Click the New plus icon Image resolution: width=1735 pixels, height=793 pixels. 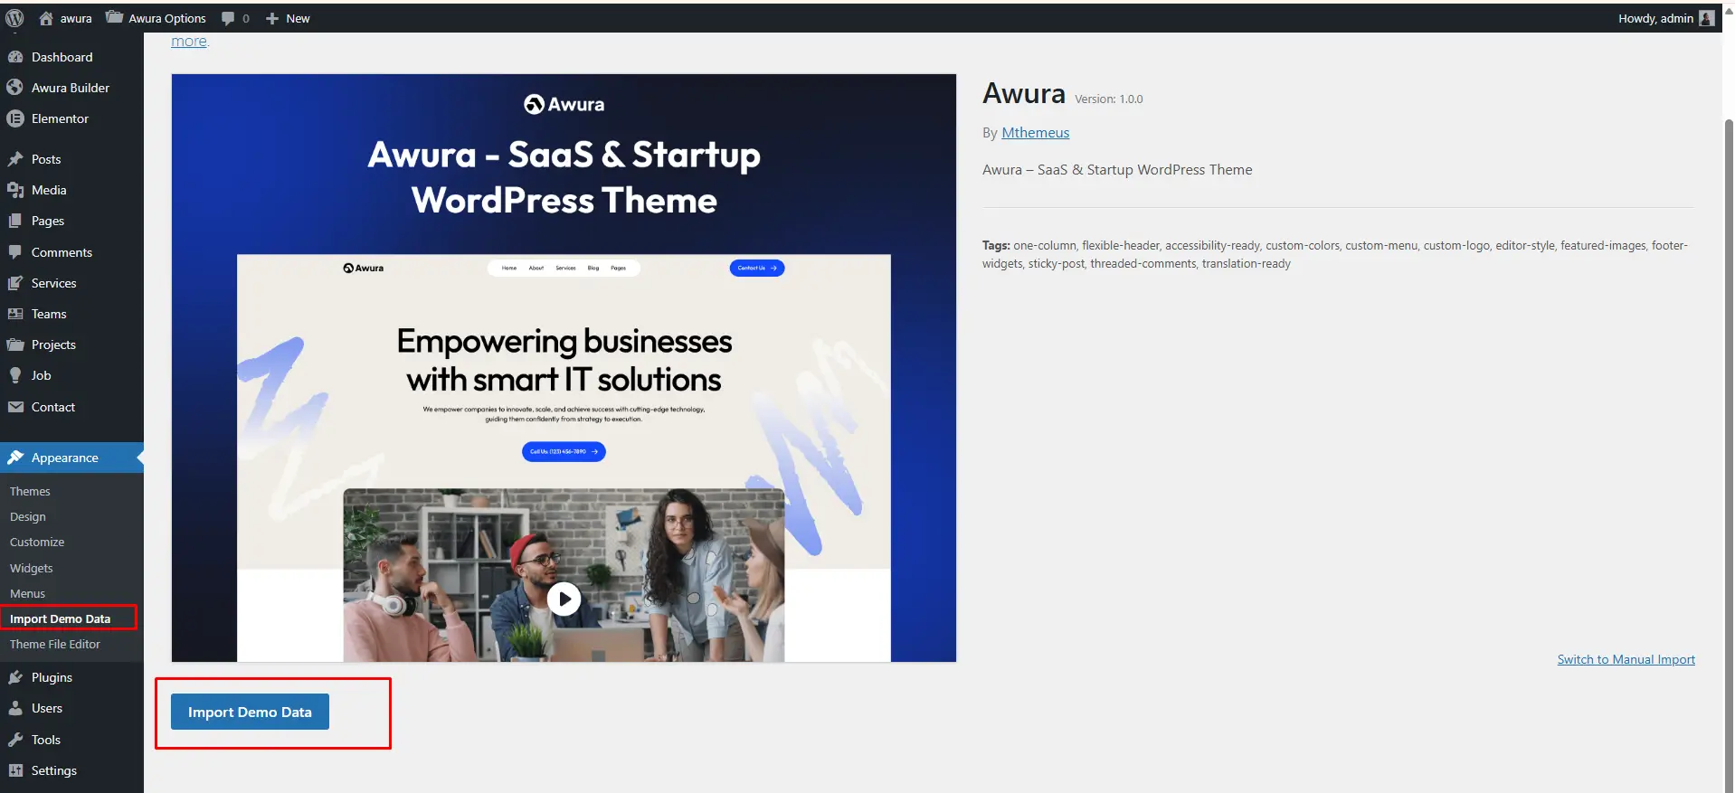tap(271, 18)
